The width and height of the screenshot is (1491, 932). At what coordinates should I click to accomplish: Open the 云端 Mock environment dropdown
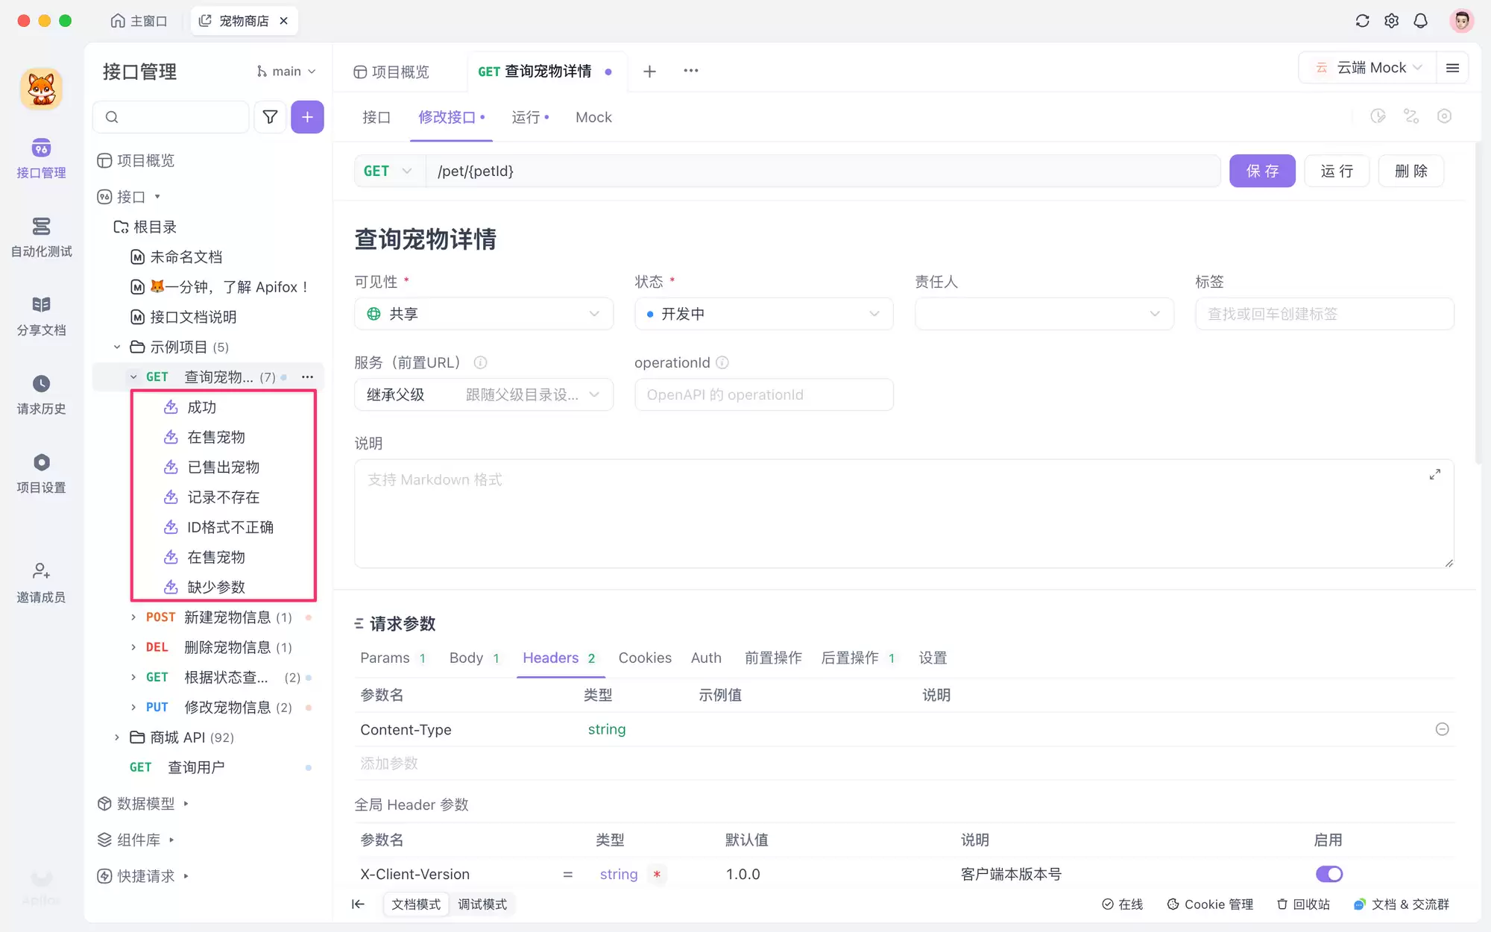1368,68
